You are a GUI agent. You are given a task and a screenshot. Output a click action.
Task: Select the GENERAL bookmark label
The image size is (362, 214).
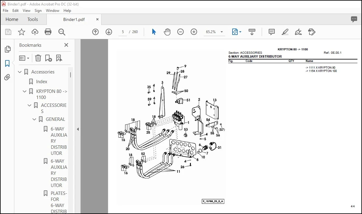[55, 119]
